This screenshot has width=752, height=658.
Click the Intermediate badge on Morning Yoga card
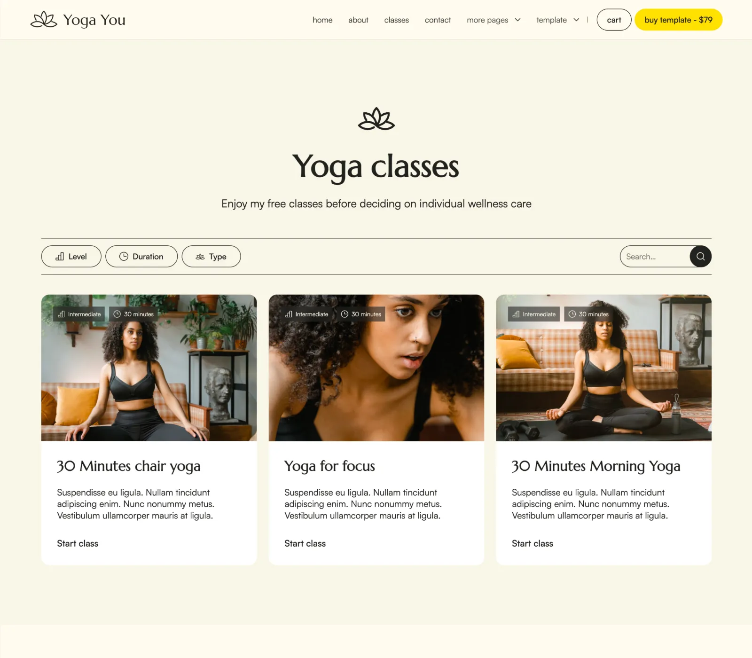(534, 314)
